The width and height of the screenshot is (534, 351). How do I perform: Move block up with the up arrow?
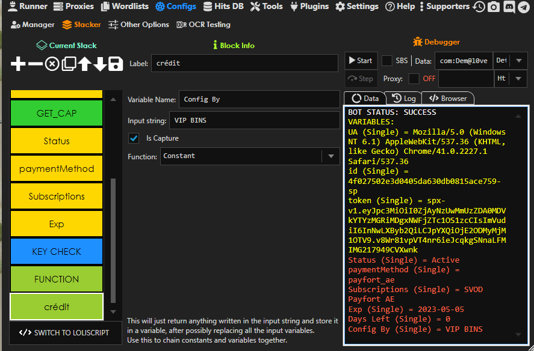tap(84, 64)
